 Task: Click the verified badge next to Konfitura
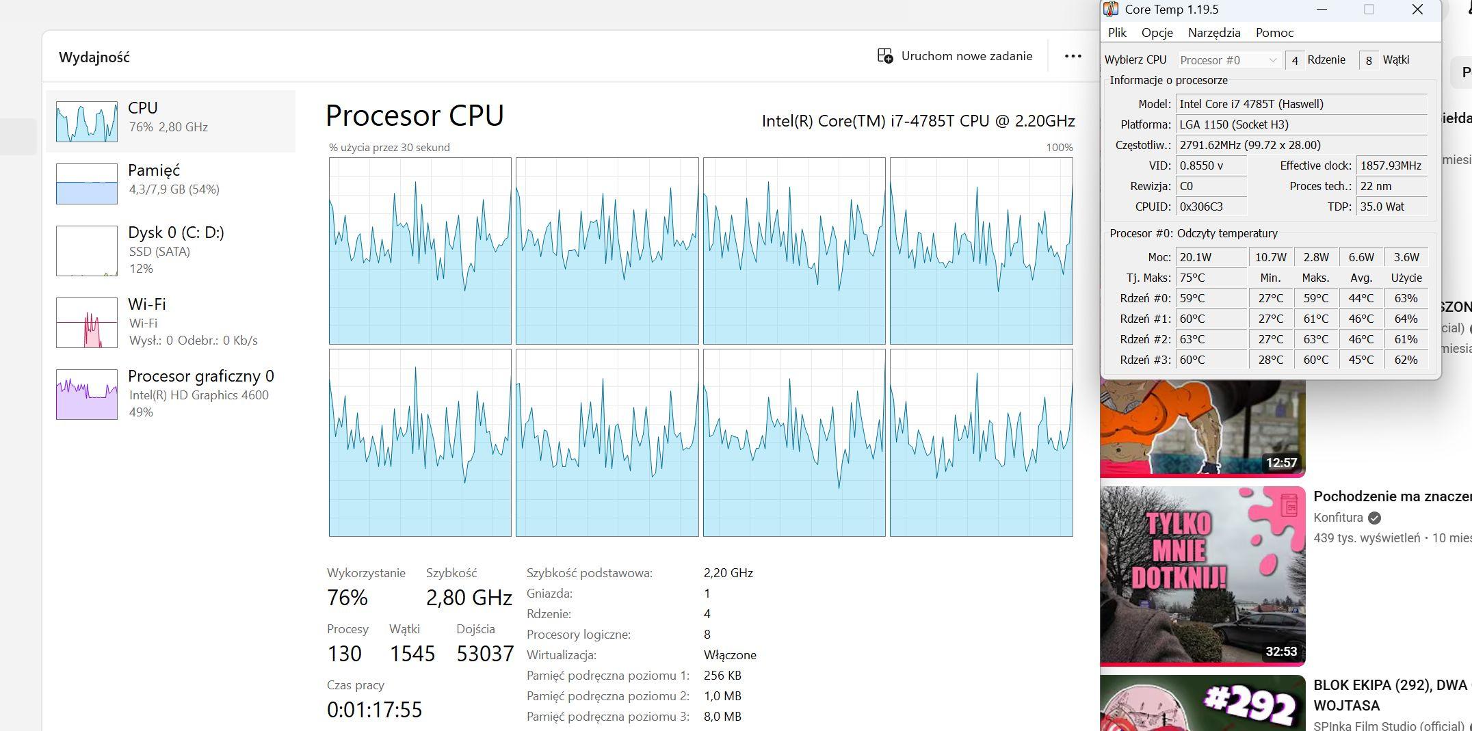tap(1375, 518)
